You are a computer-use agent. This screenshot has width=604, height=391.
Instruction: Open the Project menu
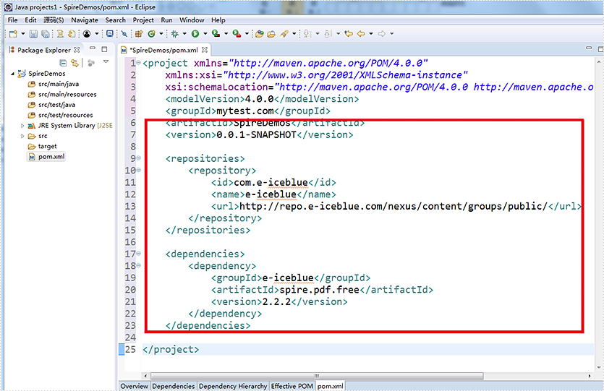tap(143, 20)
